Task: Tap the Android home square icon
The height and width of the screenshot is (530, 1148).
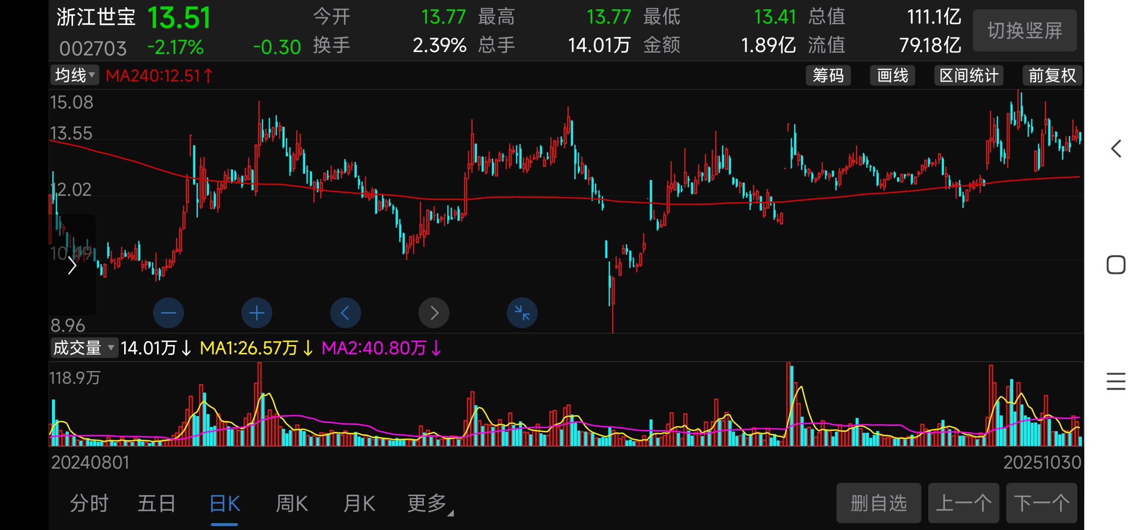Action: 1116,265
